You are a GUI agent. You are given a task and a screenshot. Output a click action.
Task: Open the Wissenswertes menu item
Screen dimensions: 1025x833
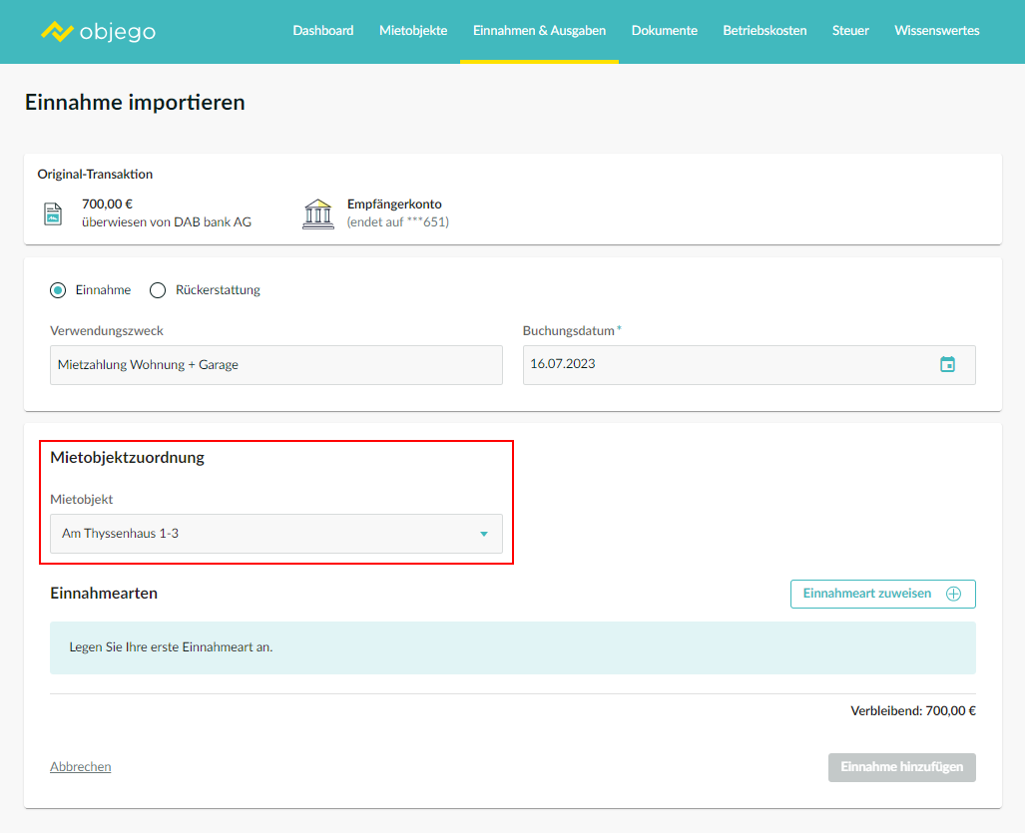tap(936, 31)
